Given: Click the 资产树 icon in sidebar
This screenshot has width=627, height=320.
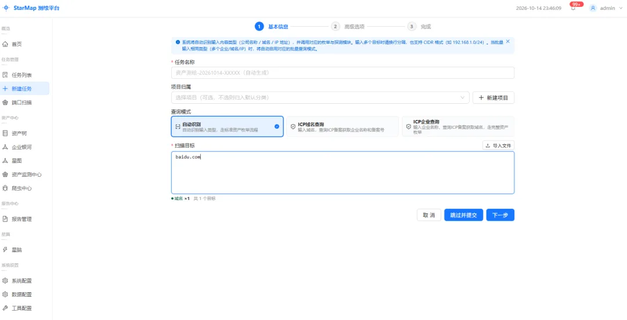Looking at the screenshot, I should click(5, 133).
